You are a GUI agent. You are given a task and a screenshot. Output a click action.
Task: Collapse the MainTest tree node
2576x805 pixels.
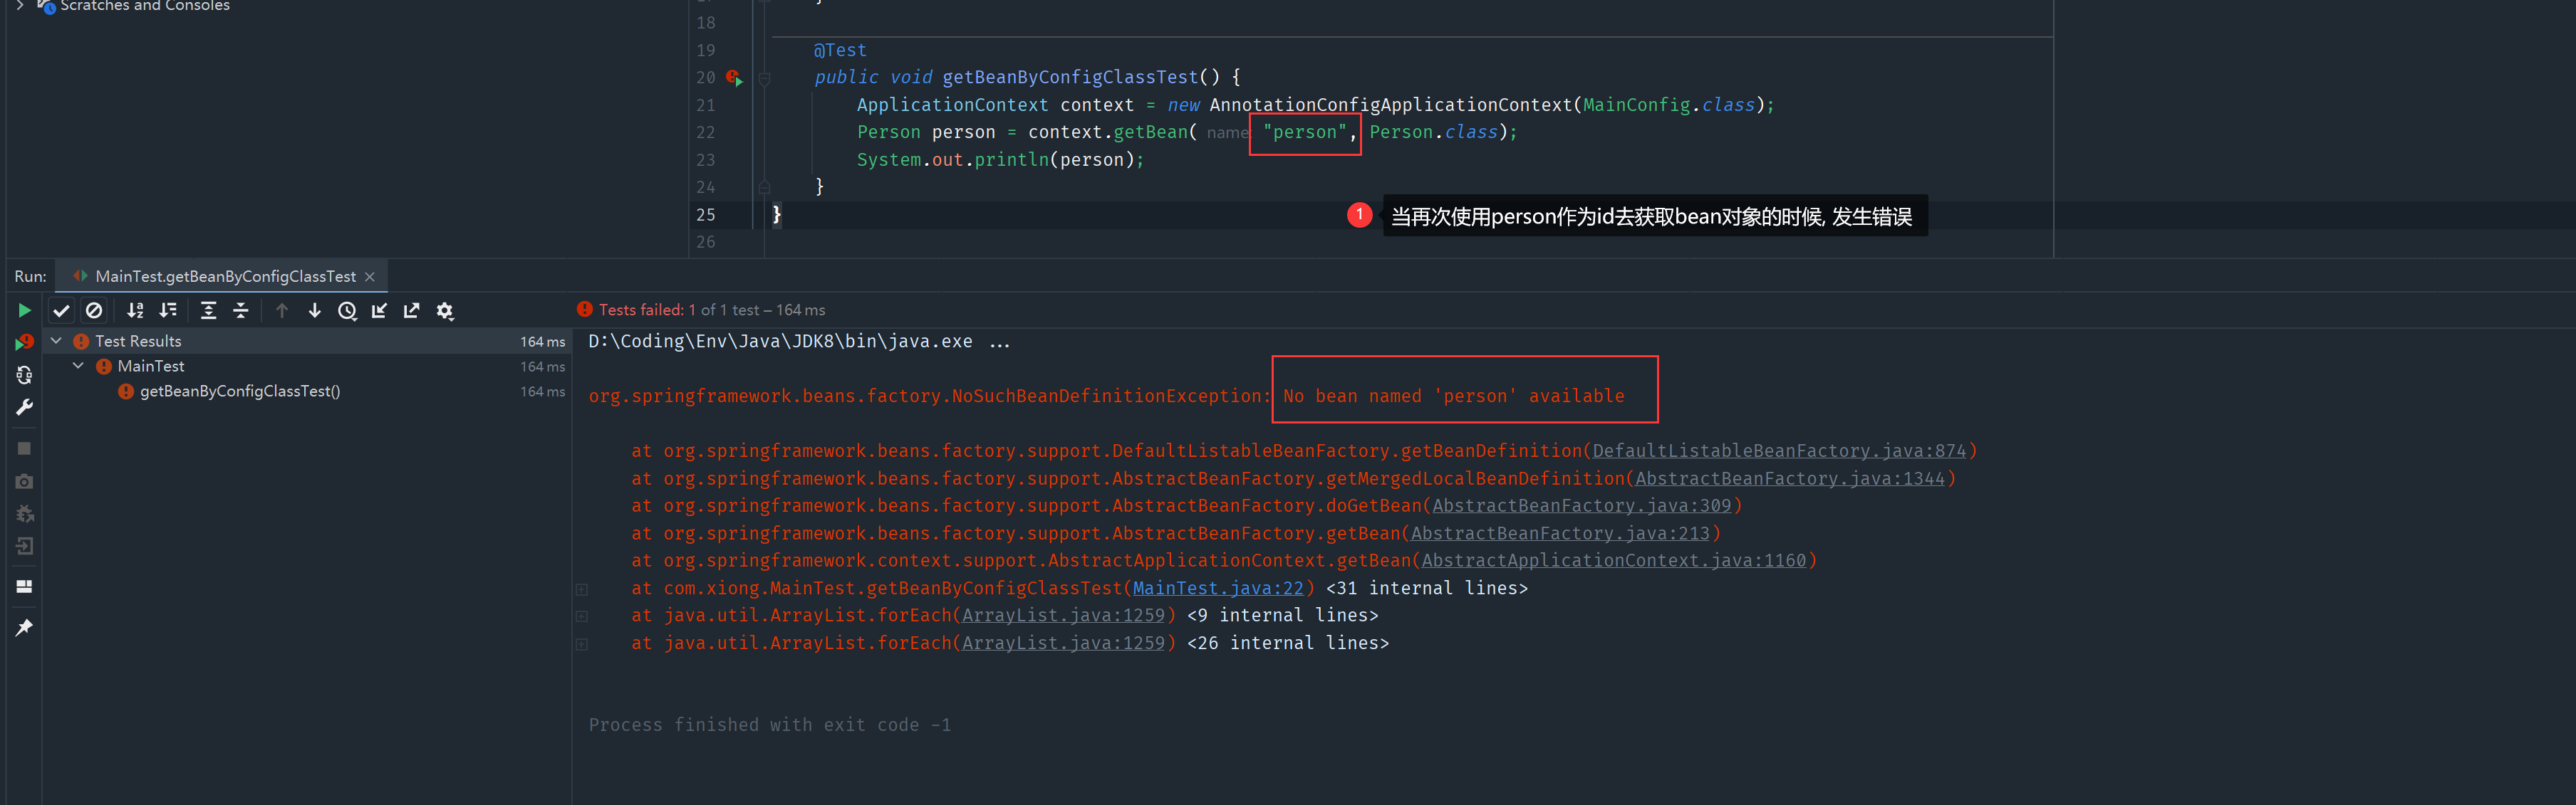click(x=78, y=367)
